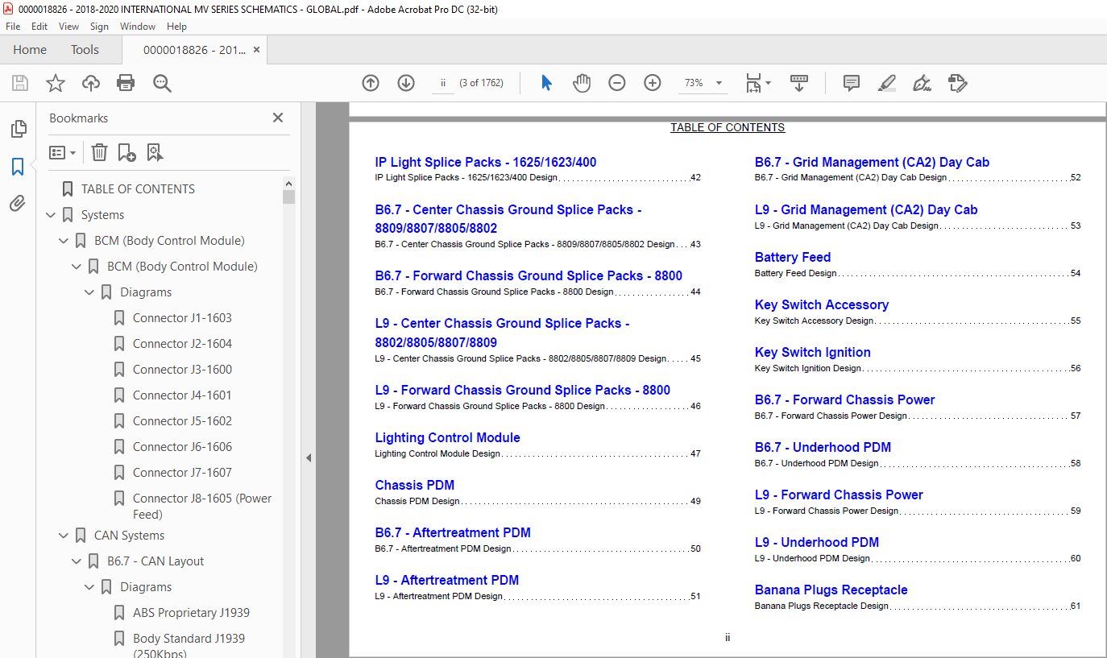Select Connector J4-1601 bookmark
The height and width of the screenshot is (658, 1107).
182,395
